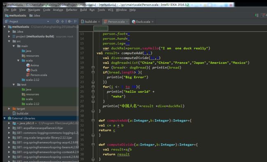This screenshot has width=267, height=162.
Task: Close the build.sbt tab
Action: click(x=99, y=22)
